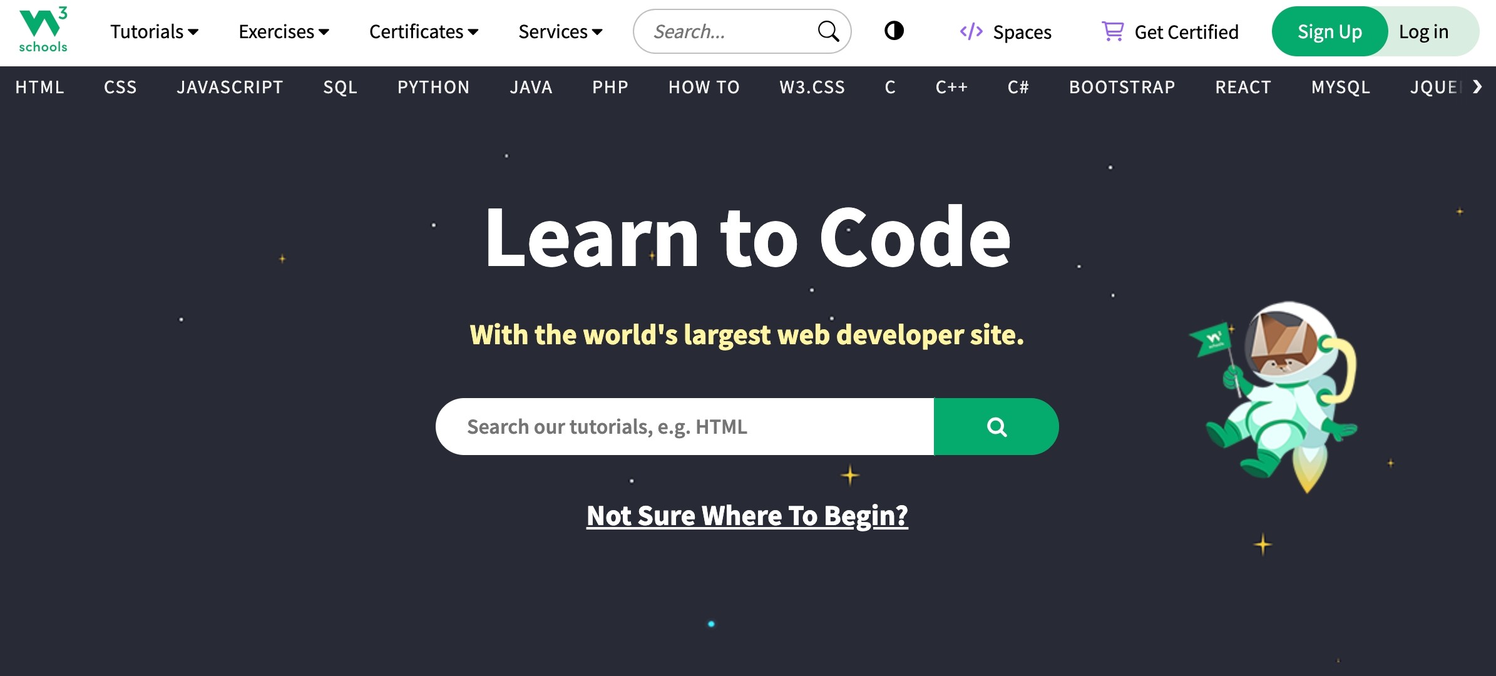Viewport: 1496px width, 676px height.
Task: Focus the 'Search our tutorials' field
Action: pyautogui.click(x=684, y=427)
